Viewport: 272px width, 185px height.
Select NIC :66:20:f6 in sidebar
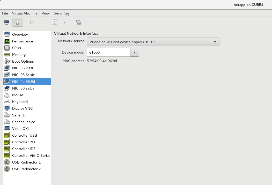tap(23, 68)
